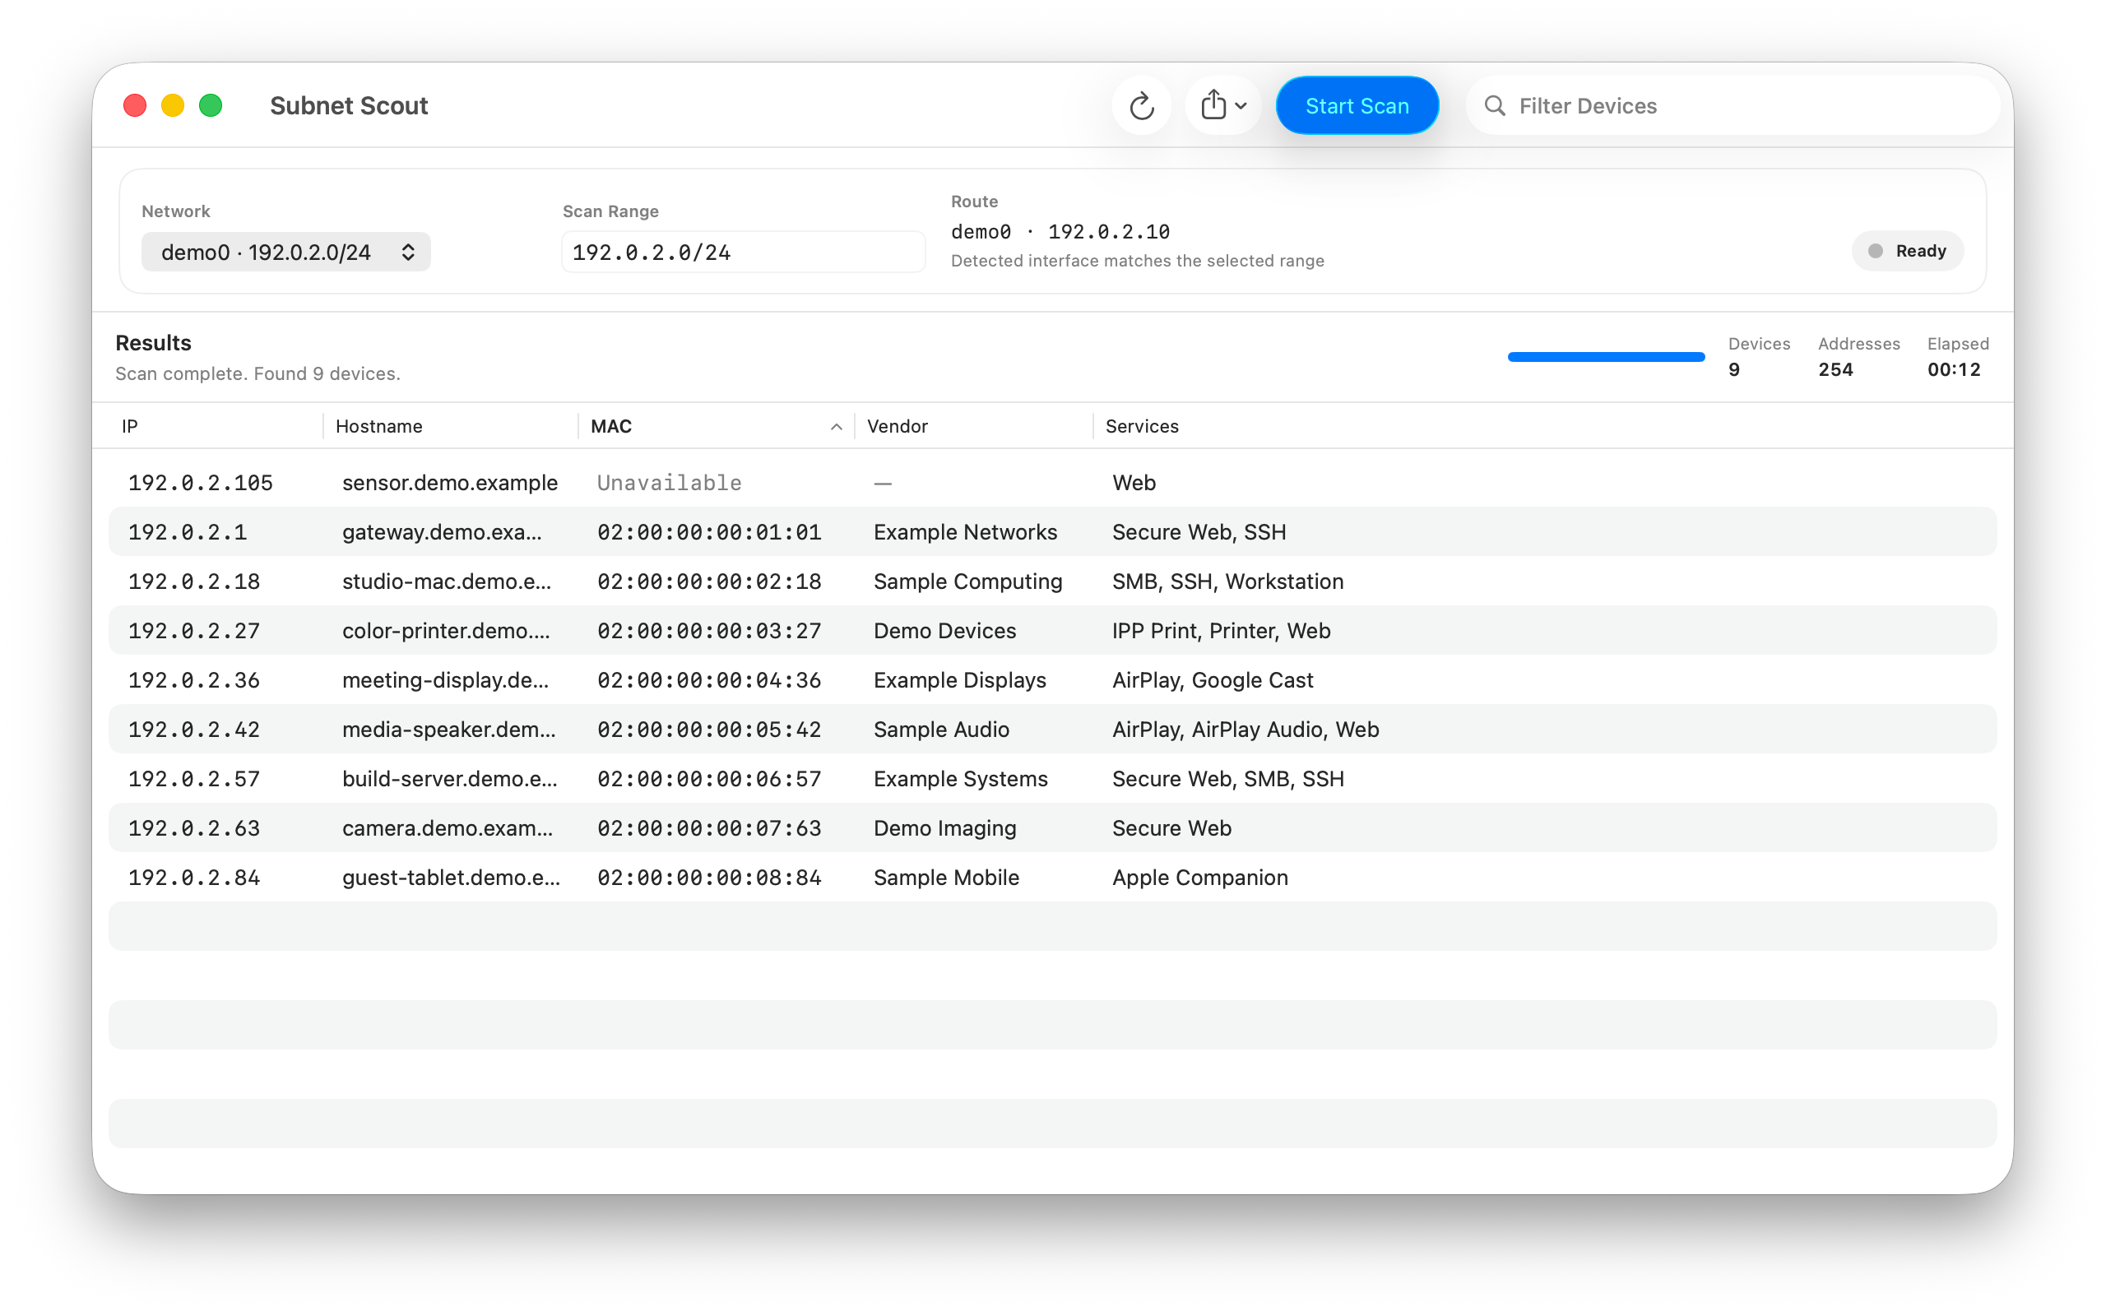Click the Unavailable MAC cell
This screenshot has height=1316, width=2106.
(x=669, y=482)
